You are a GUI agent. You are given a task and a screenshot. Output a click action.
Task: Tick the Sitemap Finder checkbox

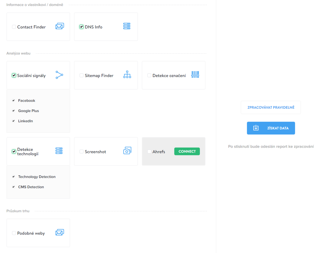81,75
